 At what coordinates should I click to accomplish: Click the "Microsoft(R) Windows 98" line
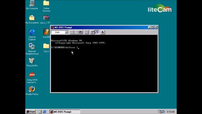(x=66, y=41)
